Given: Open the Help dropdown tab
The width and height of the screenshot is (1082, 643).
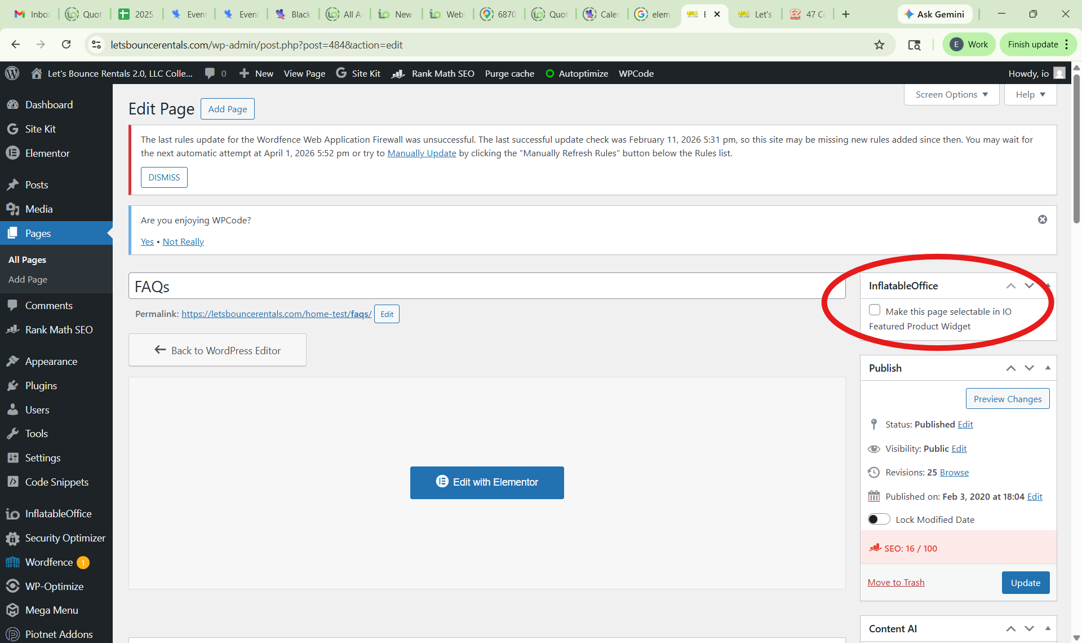Looking at the screenshot, I should pos(1030,94).
